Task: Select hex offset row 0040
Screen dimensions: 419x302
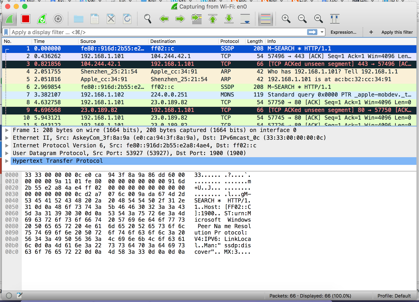Action: pos(12,201)
